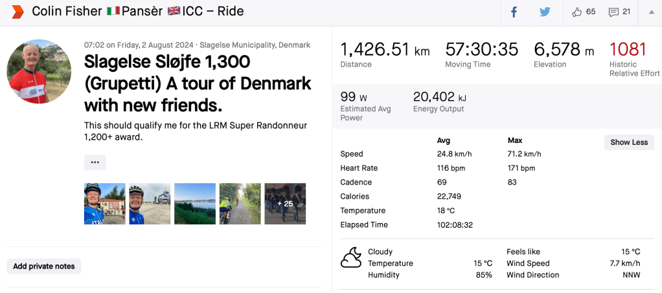
Task: Click the orange Strava chevron logo
Action: 17,12
